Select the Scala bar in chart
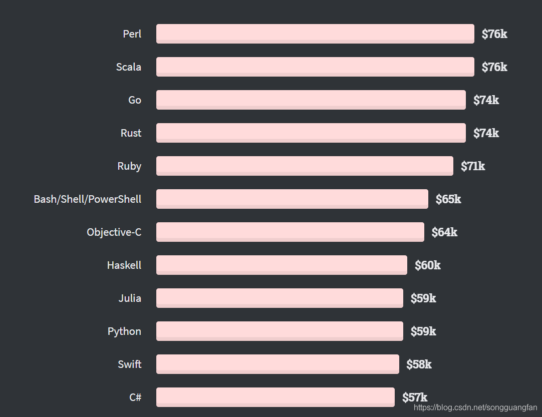542x417 pixels. point(315,67)
